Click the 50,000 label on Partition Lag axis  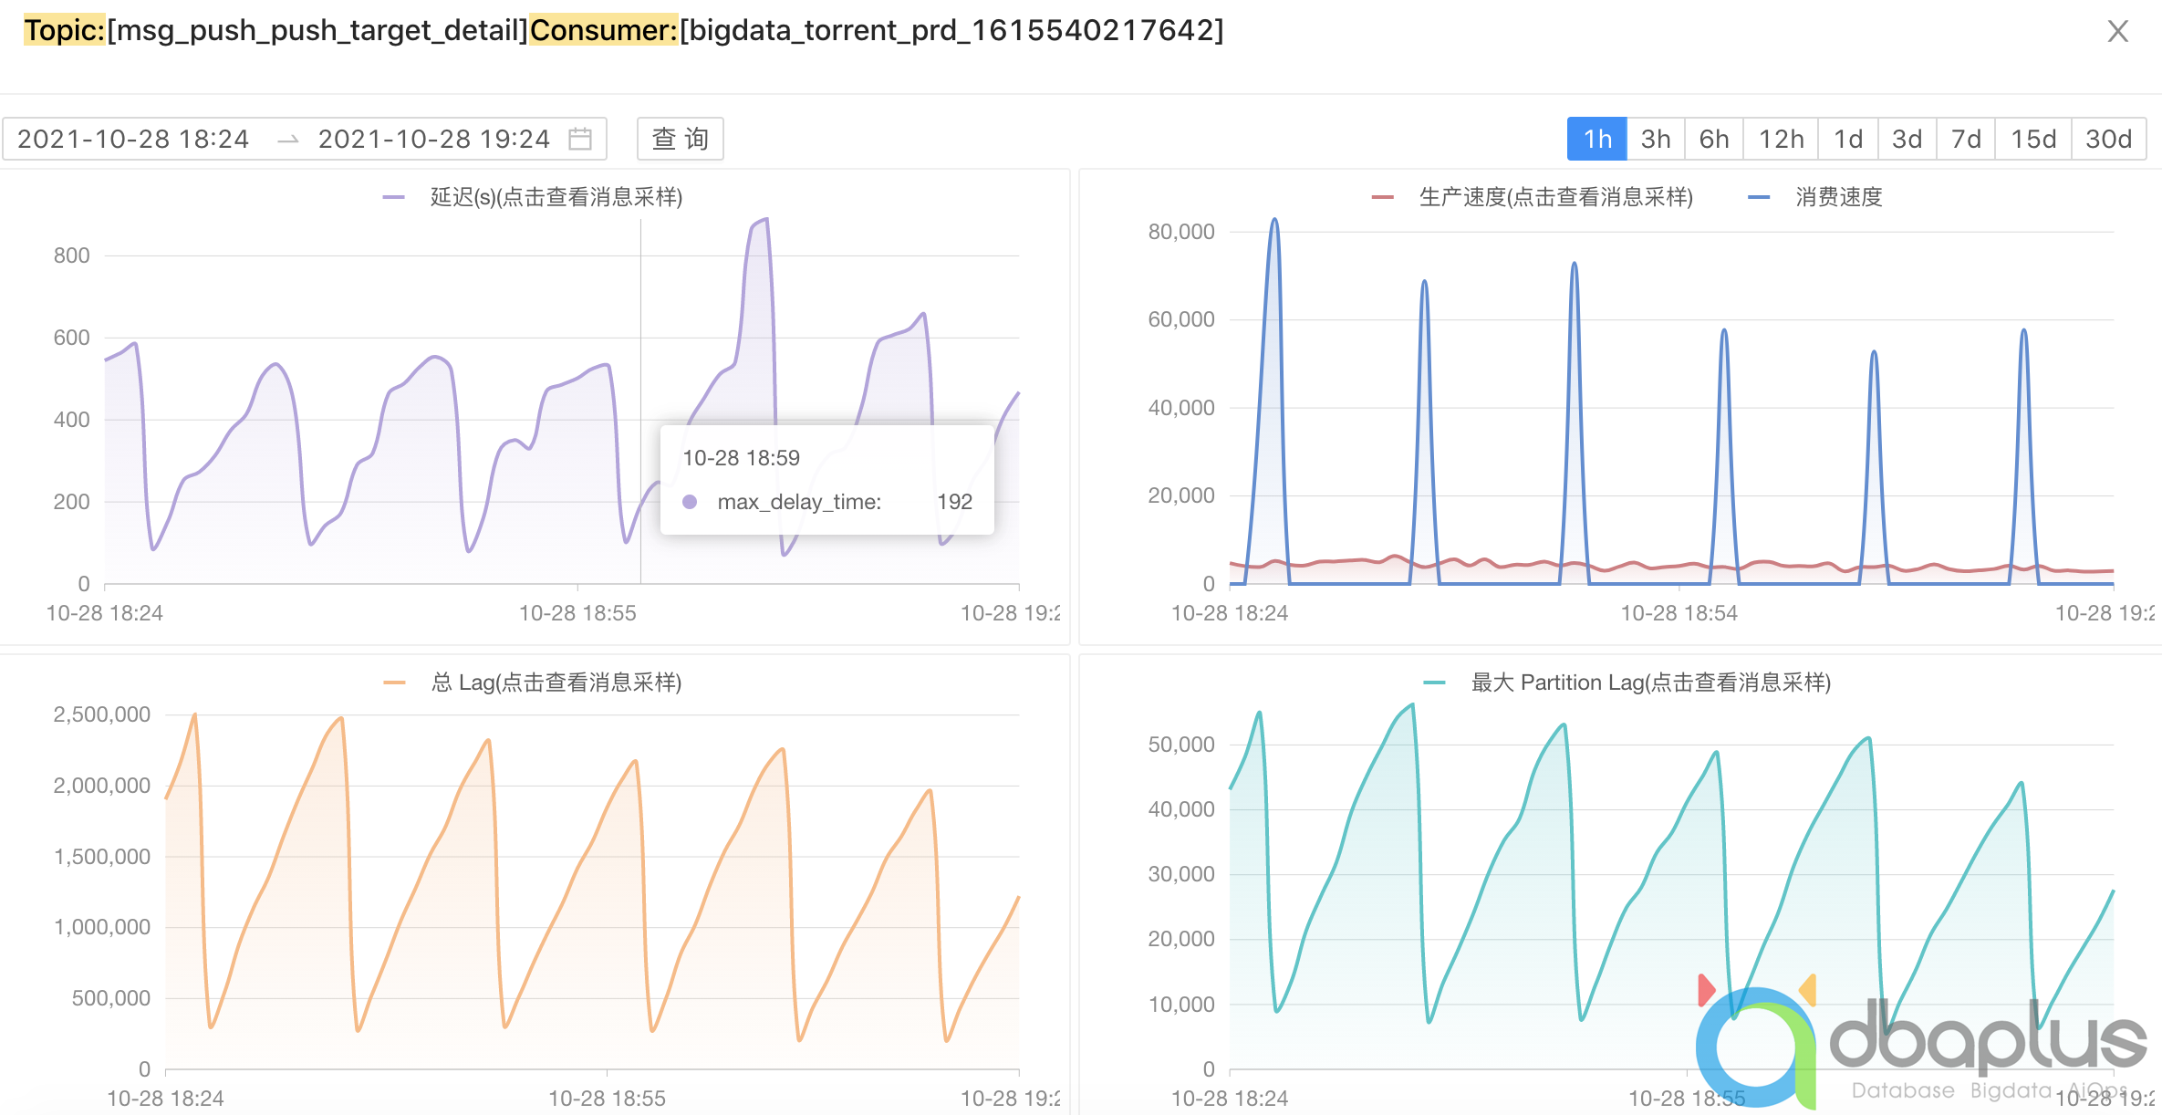[1181, 745]
